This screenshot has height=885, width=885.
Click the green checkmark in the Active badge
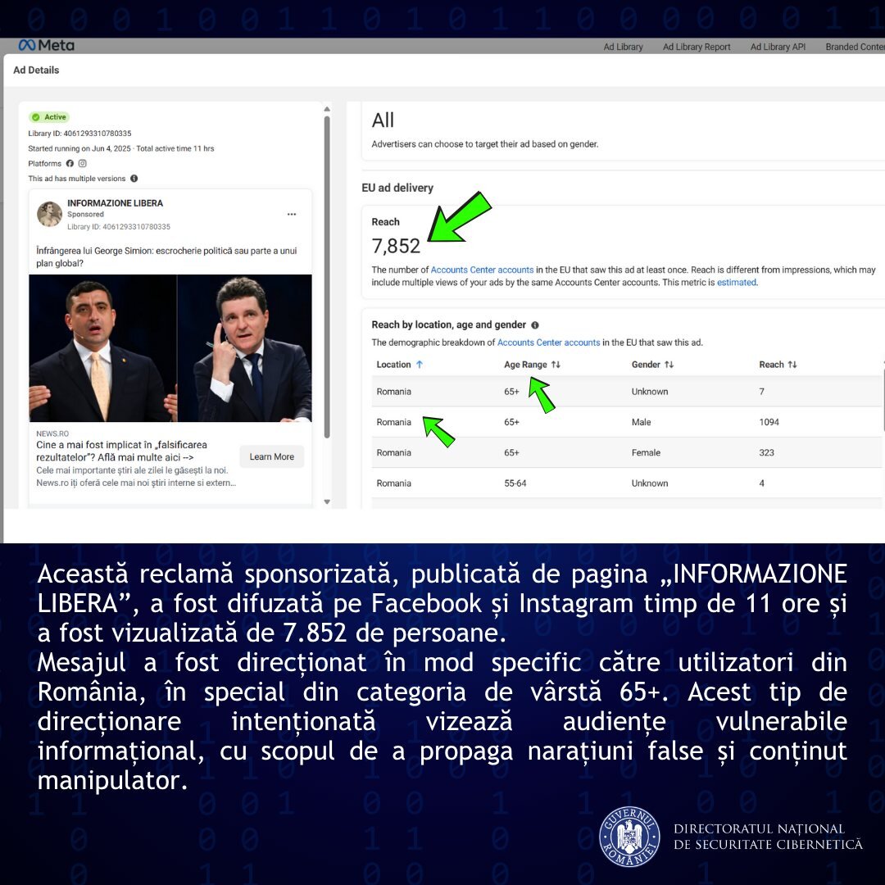click(37, 117)
